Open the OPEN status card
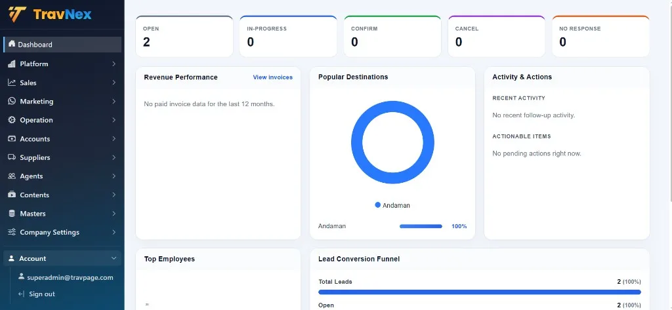This screenshot has height=310, width=672. [x=184, y=36]
